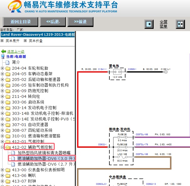
Task: Click folder icon of 211-04 转向柱
Action: [x=8, y=97]
